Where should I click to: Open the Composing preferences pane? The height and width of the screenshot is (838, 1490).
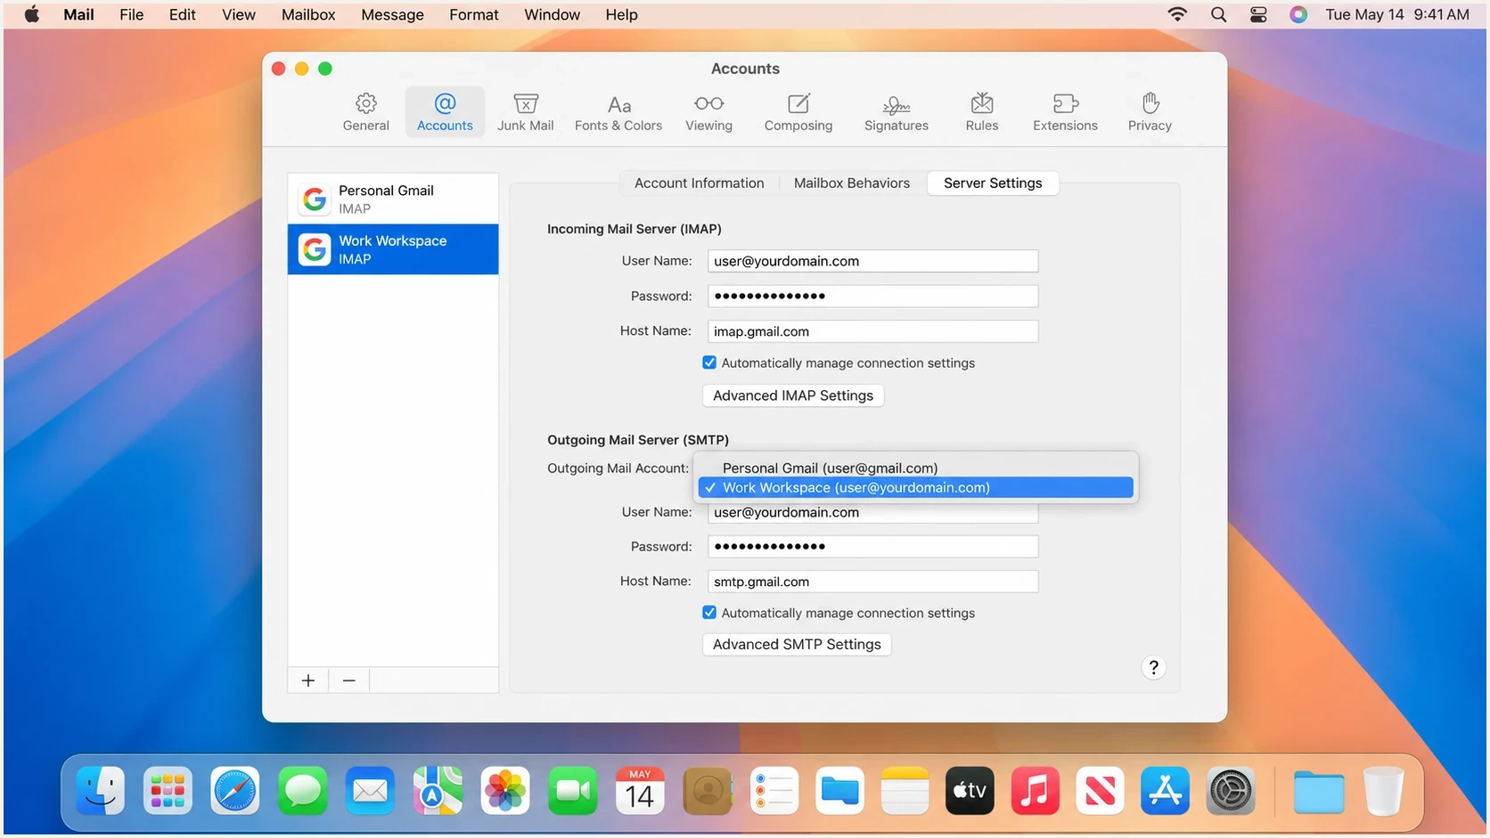click(798, 112)
